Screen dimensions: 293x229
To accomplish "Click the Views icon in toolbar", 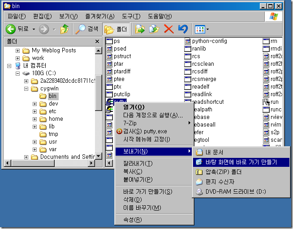I will [200, 29].
